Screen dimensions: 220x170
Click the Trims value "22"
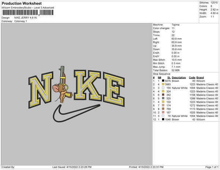pyautogui.click(x=173, y=35)
